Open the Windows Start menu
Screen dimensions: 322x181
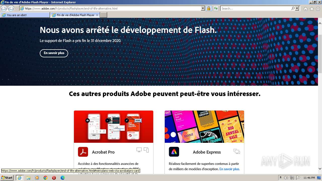pos(7,178)
